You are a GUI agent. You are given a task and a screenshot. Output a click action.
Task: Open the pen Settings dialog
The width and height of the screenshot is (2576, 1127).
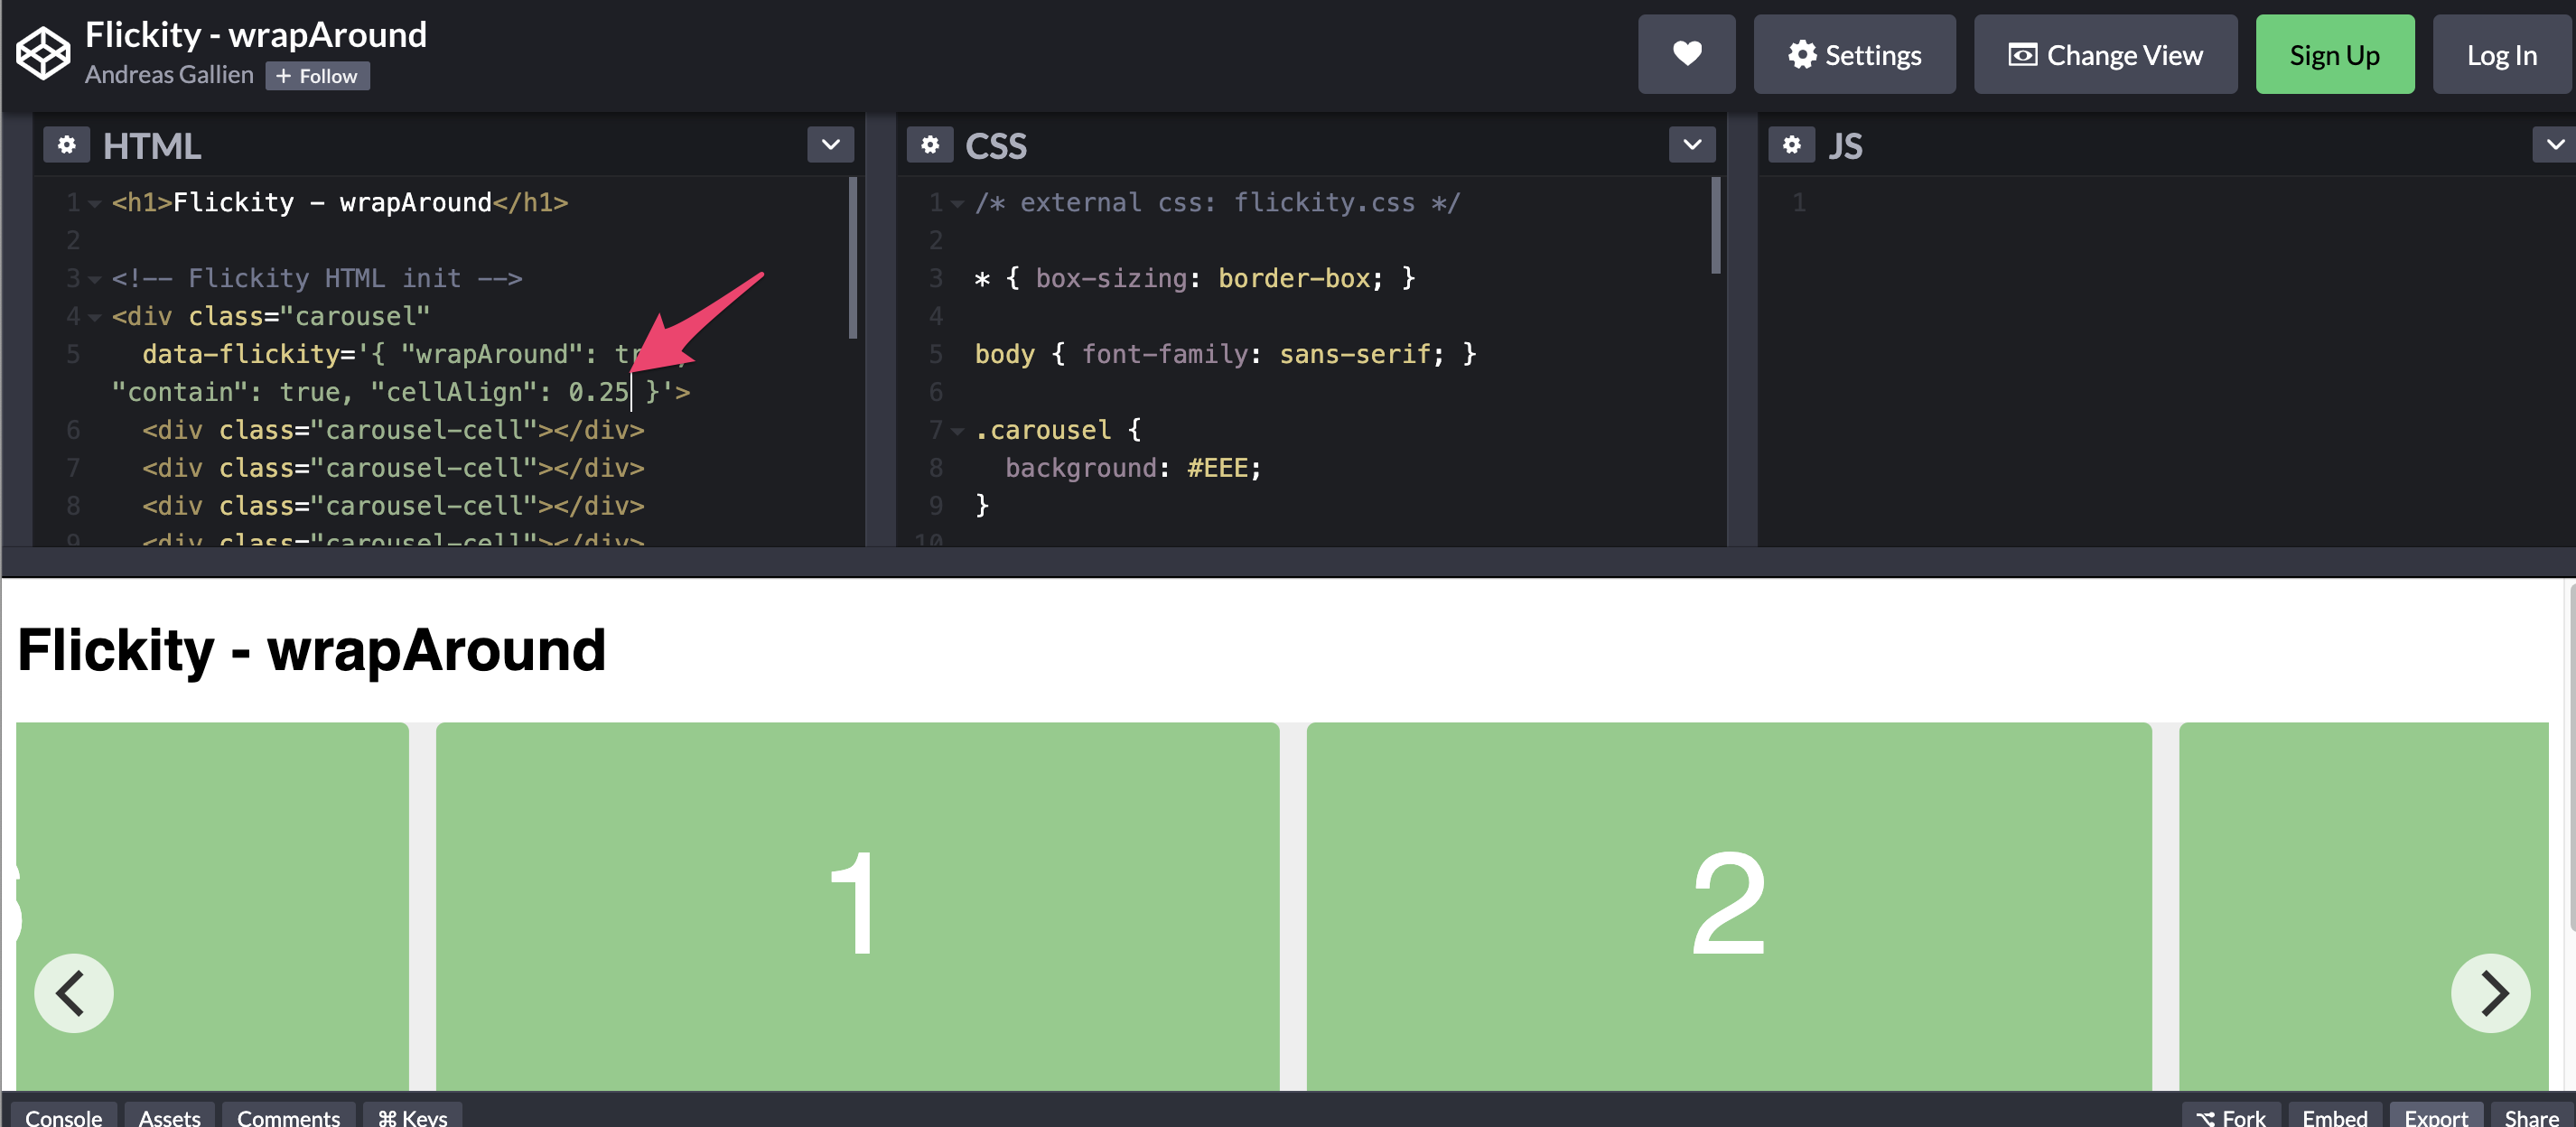point(1854,54)
